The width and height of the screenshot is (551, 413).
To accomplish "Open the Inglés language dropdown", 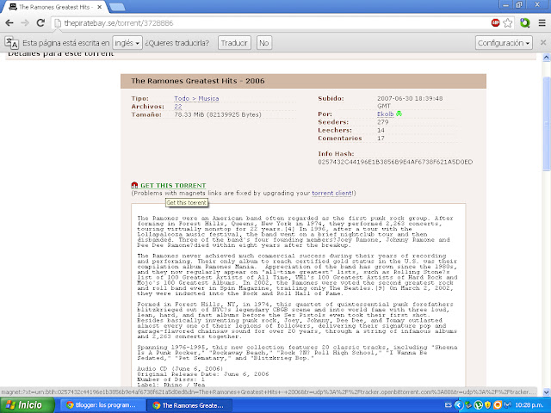I will coord(127,43).
